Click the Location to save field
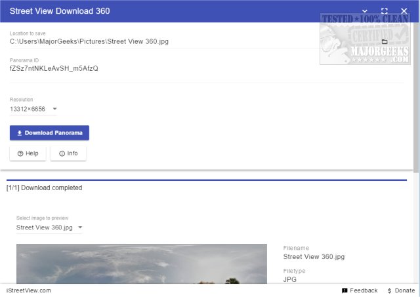 click(193, 41)
